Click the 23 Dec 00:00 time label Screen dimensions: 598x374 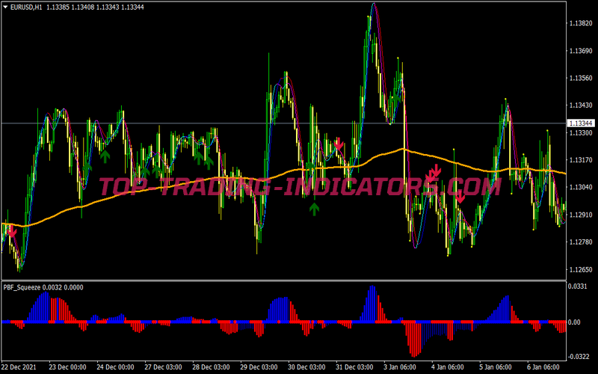click(x=67, y=367)
